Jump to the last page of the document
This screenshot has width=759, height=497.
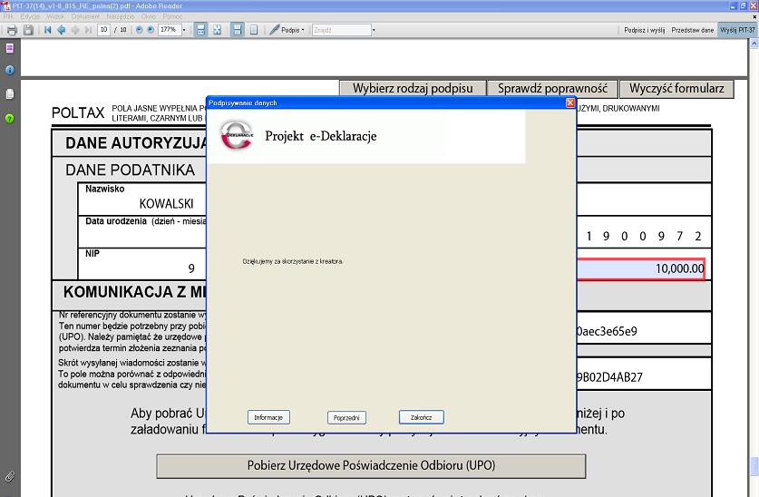[88, 30]
